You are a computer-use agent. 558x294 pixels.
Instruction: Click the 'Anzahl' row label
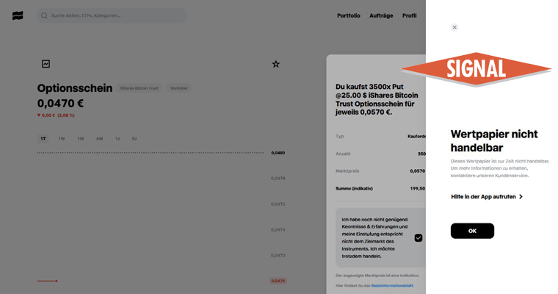(x=343, y=154)
